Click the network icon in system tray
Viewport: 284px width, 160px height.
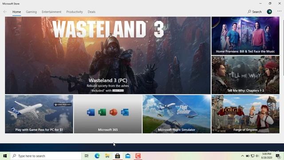[x=252, y=156]
